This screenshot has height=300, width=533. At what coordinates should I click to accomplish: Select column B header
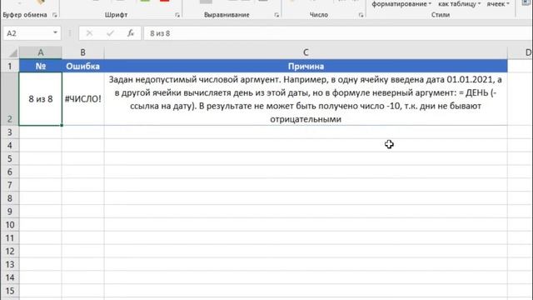(x=83, y=52)
